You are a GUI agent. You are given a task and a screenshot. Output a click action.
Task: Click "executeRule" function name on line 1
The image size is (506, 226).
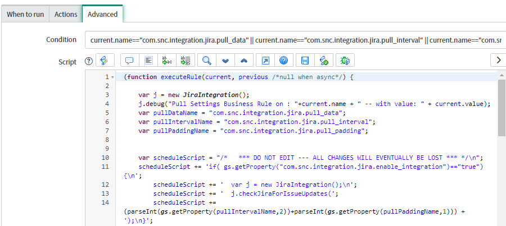tap(180, 77)
